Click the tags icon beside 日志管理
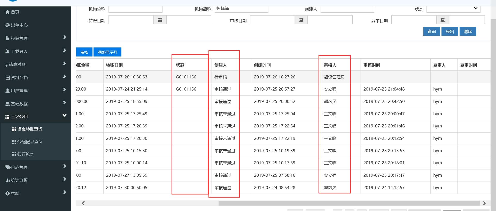This screenshot has width=496, height=211. click(8, 167)
